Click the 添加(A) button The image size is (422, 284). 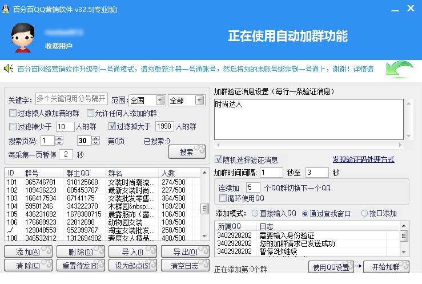[28, 251]
